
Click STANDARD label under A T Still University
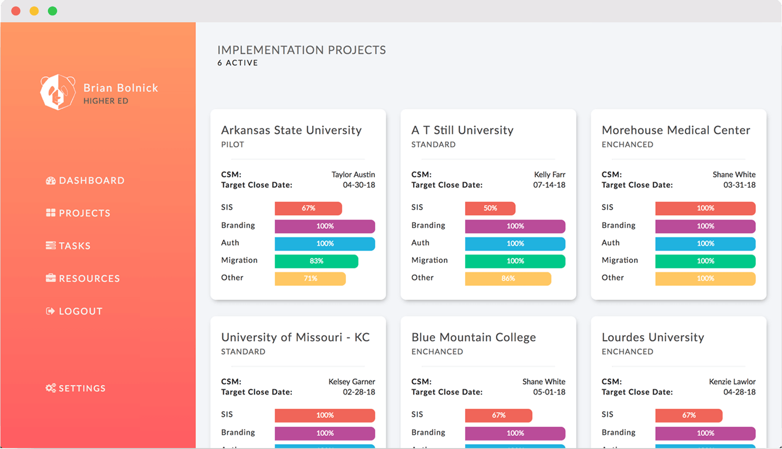(434, 144)
